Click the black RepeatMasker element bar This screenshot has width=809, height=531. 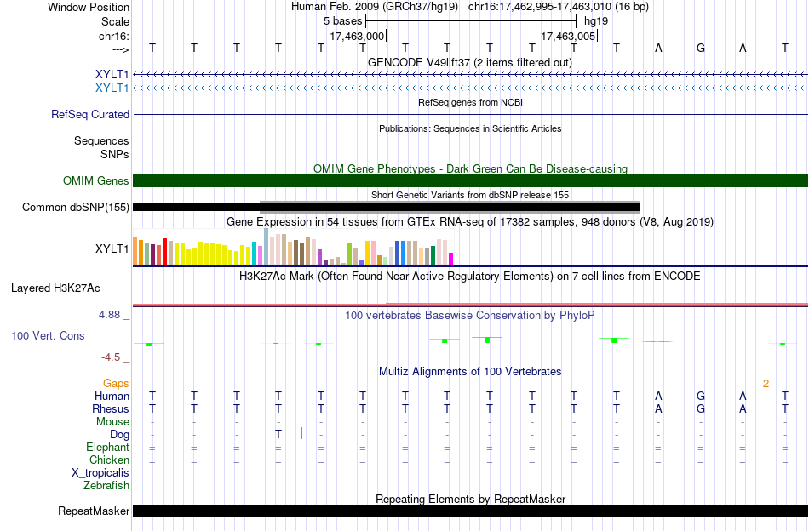[x=470, y=511]
